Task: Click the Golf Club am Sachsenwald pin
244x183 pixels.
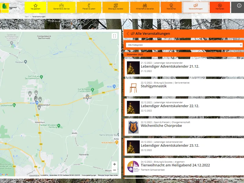Action: [41, 77]
